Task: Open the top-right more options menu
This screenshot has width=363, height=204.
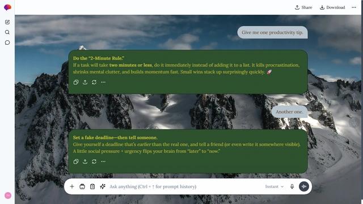Action: (354, 7)
